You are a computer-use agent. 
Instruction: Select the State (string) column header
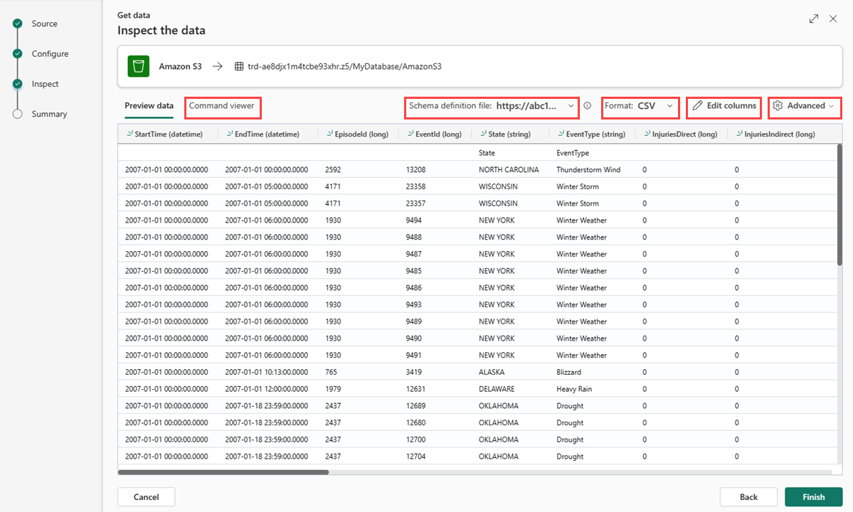click(x=509, y=134)
